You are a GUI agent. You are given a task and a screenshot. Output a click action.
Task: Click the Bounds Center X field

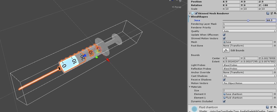click(233, 58)
